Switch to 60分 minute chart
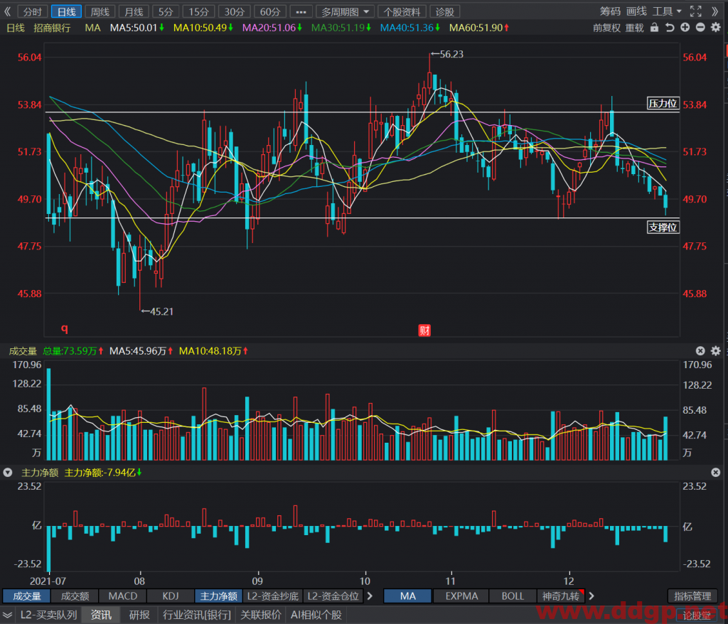This screenshot has height=624, width=728. pyautogui.click(x=270, y=11)
